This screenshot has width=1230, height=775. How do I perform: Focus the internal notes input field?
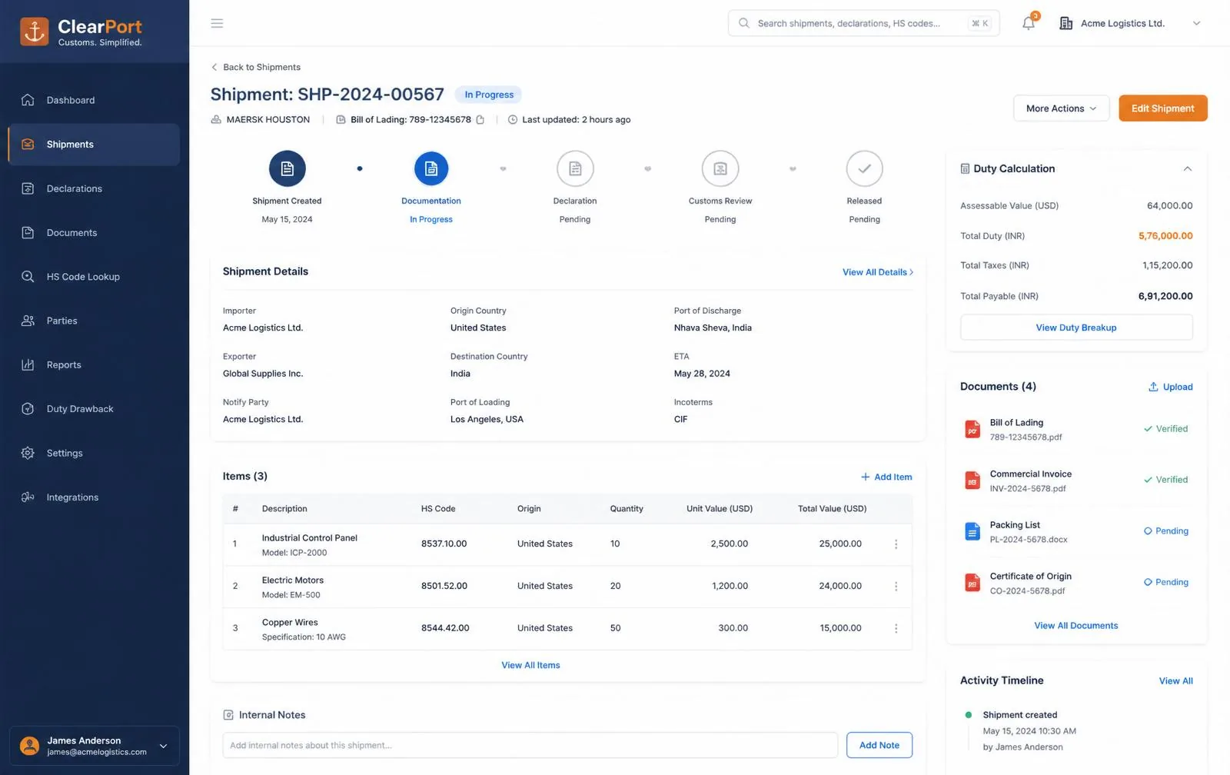[x=530, y=745]
